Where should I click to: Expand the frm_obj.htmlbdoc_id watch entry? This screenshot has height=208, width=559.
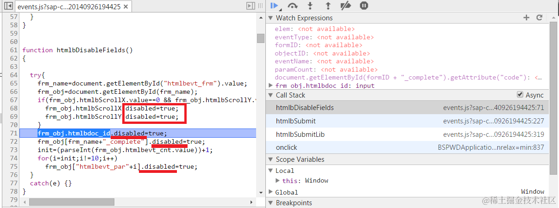tap(271, 86)
